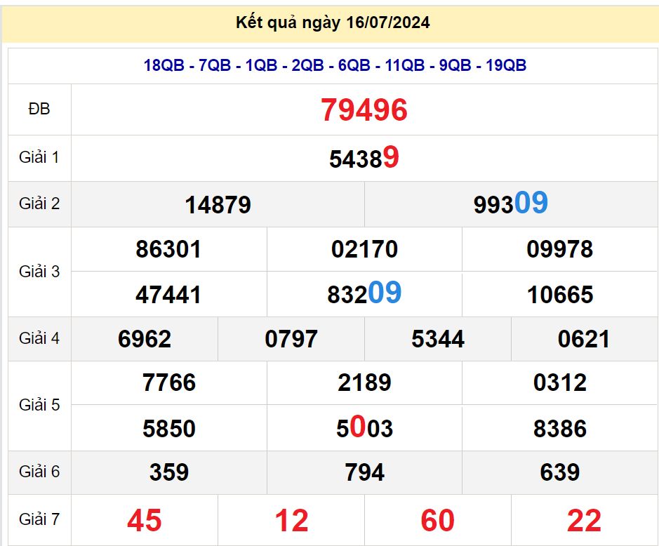659x546 pixels.
Task: Select the Giải 3 number 10665
Action: click(560, 295)
